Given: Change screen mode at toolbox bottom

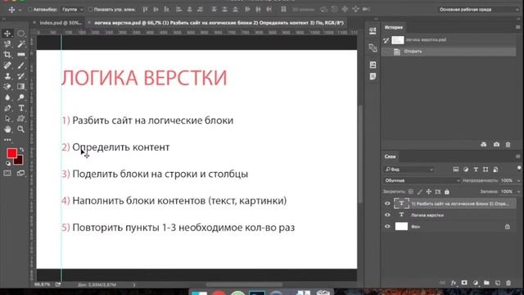Looking at the screenshot, I should (x=20, y=173).
